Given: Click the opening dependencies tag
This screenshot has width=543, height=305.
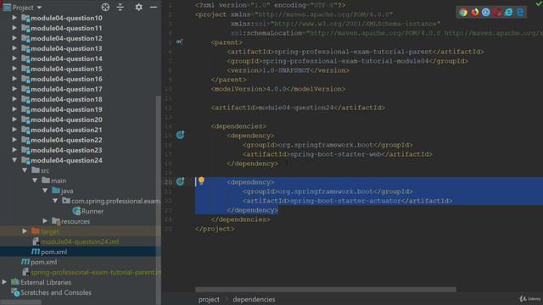Looking at the screenshot, I should tap(238, 126).
